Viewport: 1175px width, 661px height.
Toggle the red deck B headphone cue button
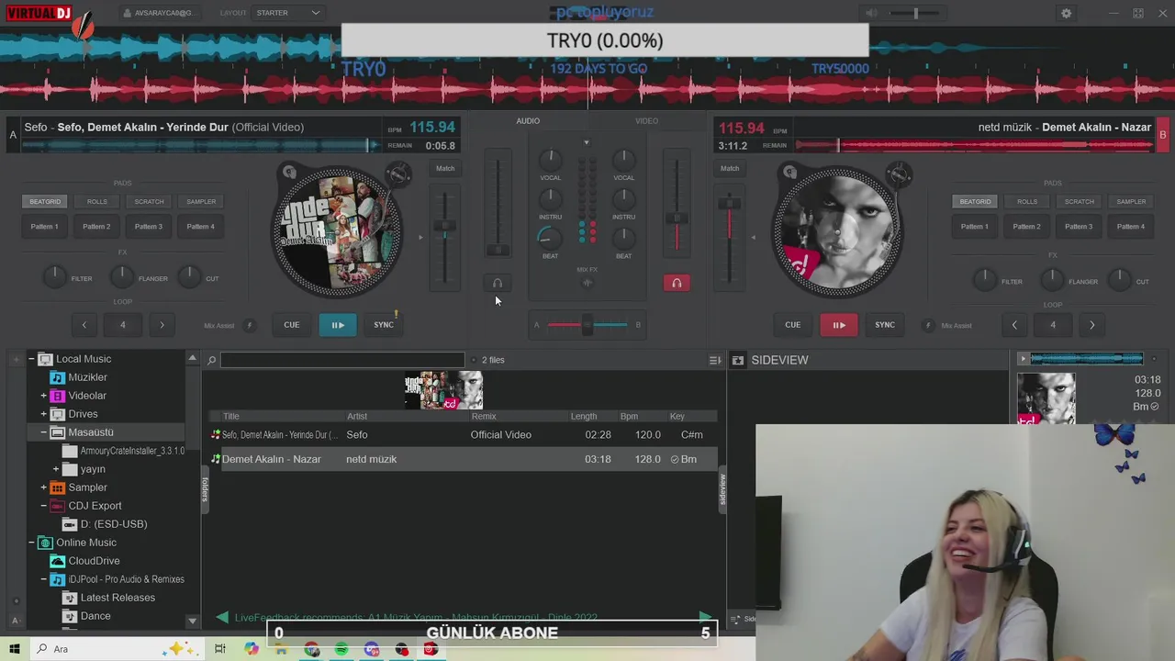click(x=677, y=283)
